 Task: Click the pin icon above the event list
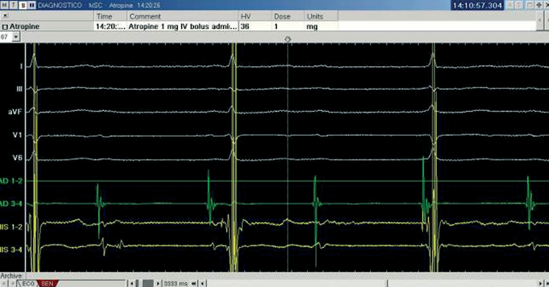click(x=5, y=17)
